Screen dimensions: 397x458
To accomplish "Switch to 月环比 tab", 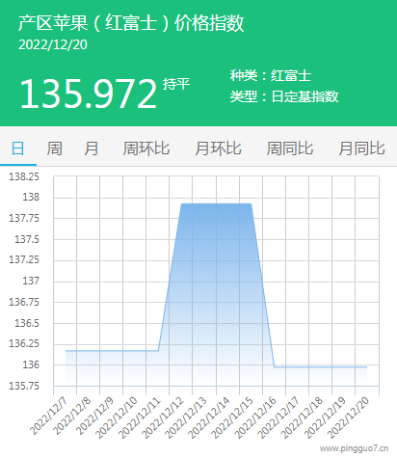I will click(218, 148).
